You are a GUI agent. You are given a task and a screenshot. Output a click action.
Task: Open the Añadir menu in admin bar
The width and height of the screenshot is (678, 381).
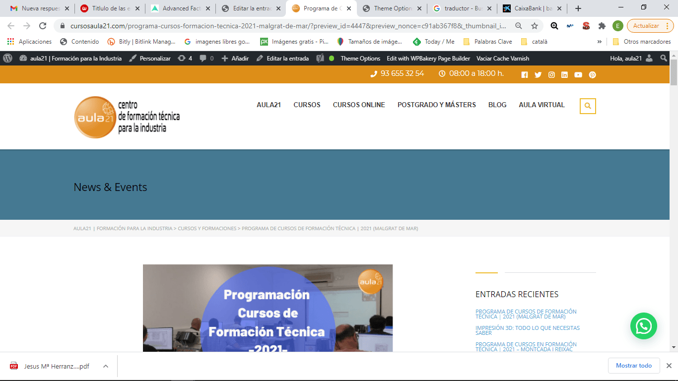tap(235, 58)
